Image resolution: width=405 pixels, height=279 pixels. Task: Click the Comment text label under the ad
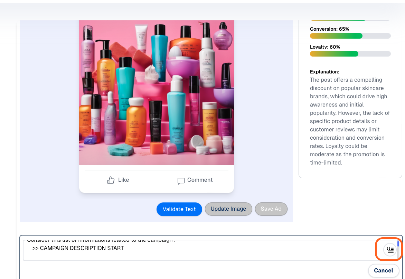click(200, 180)
